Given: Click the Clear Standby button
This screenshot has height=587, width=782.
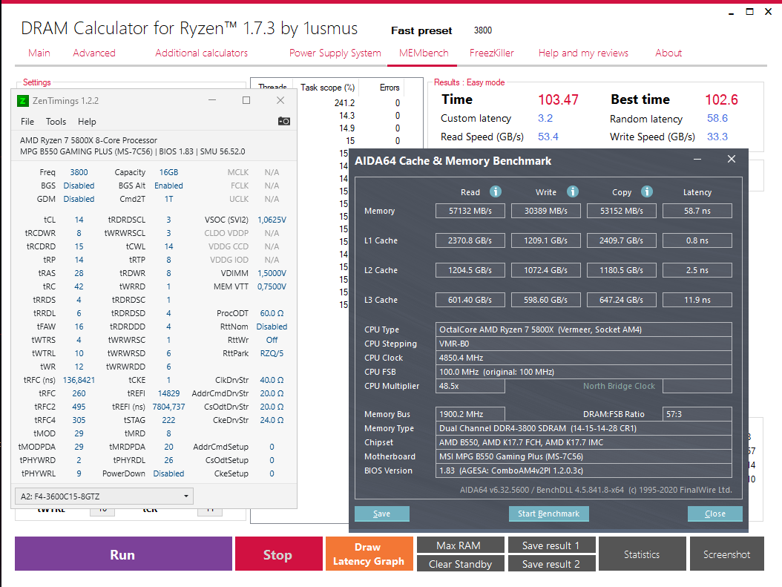Looking at the screenshot, I should click(460, 563).
